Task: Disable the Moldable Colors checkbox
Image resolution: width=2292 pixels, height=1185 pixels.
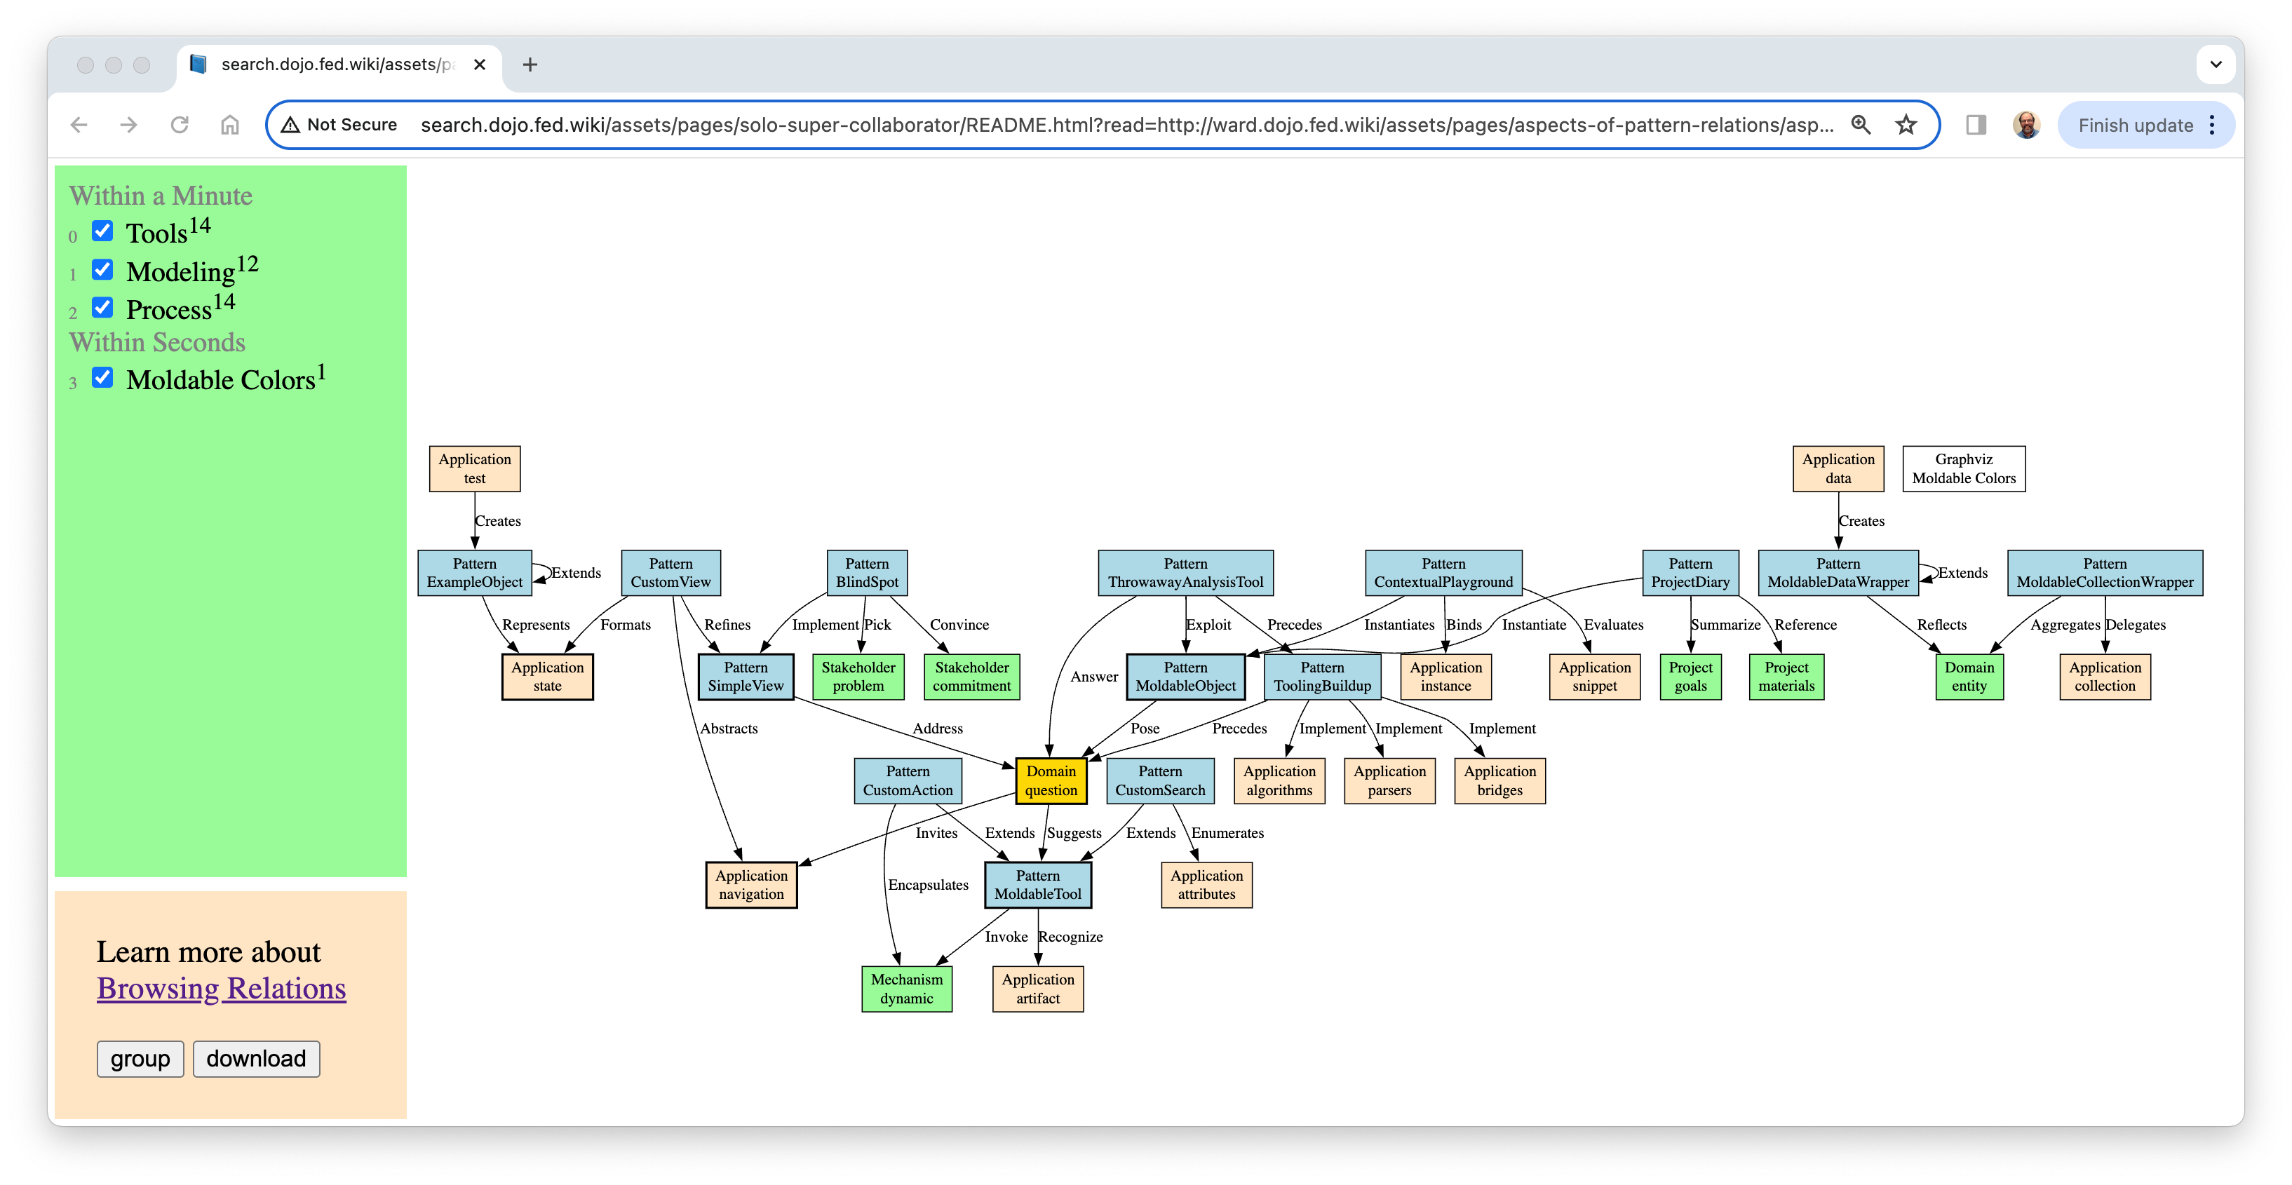Action: (102, 379)
